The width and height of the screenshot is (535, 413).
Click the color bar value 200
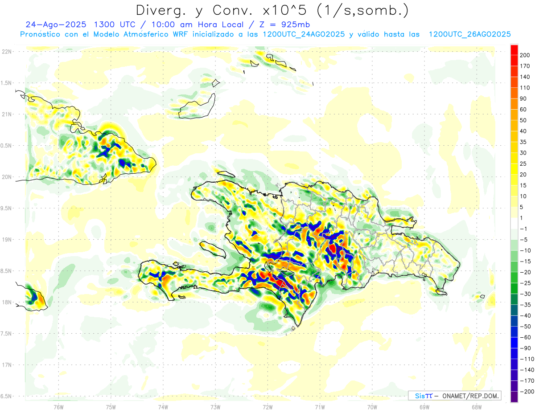(x=525, y=55)
